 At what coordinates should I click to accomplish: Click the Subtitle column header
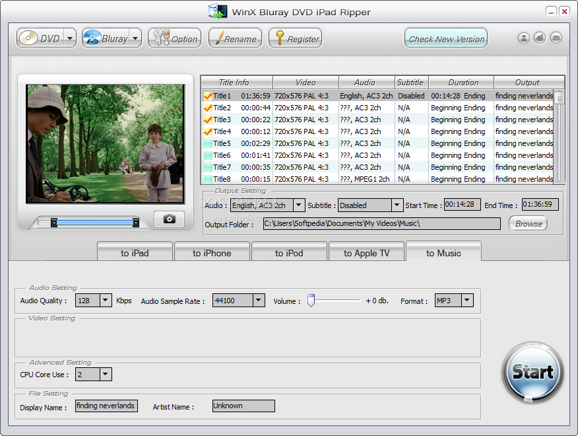tap(411, 83)
